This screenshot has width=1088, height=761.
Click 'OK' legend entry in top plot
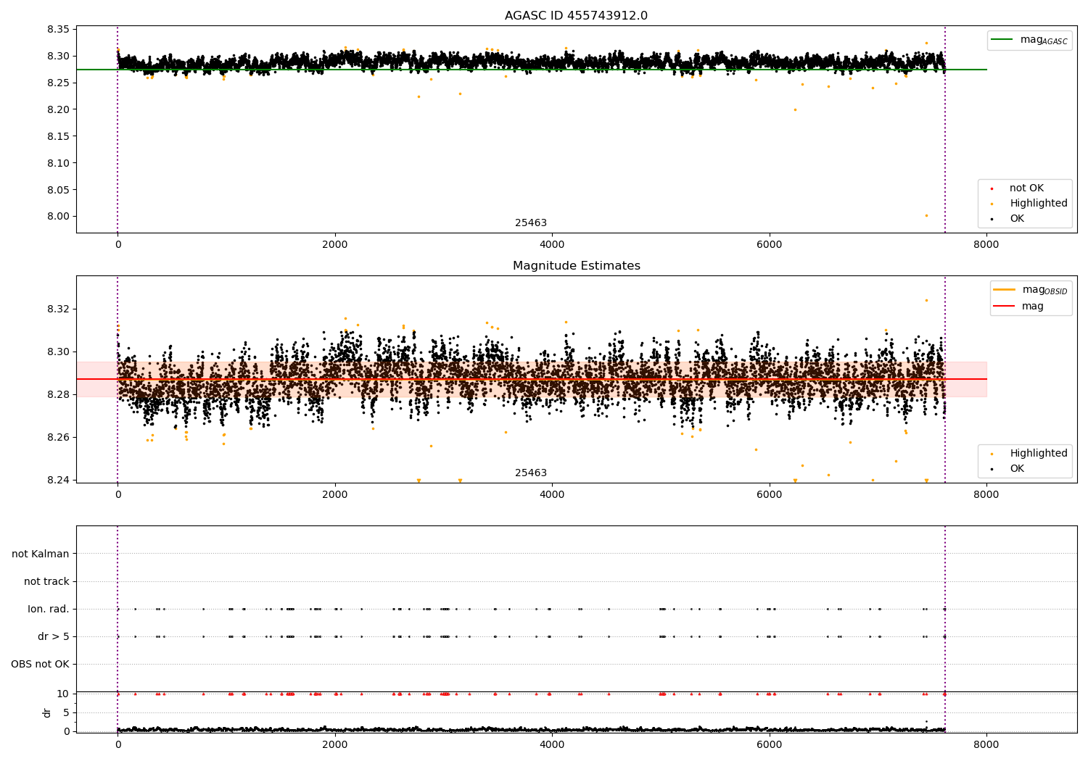pyautogui.click(x=1017, y=219)
